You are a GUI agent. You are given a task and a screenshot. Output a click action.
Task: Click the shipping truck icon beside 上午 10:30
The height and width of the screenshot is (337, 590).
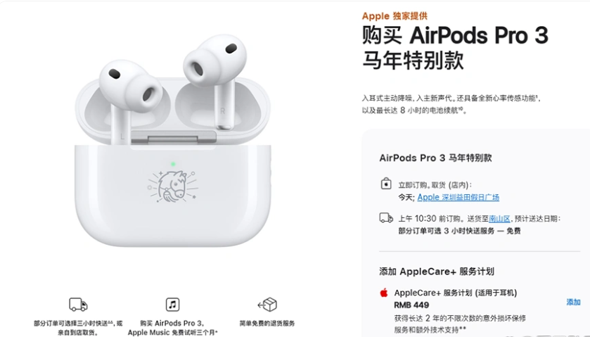point(386,217)
